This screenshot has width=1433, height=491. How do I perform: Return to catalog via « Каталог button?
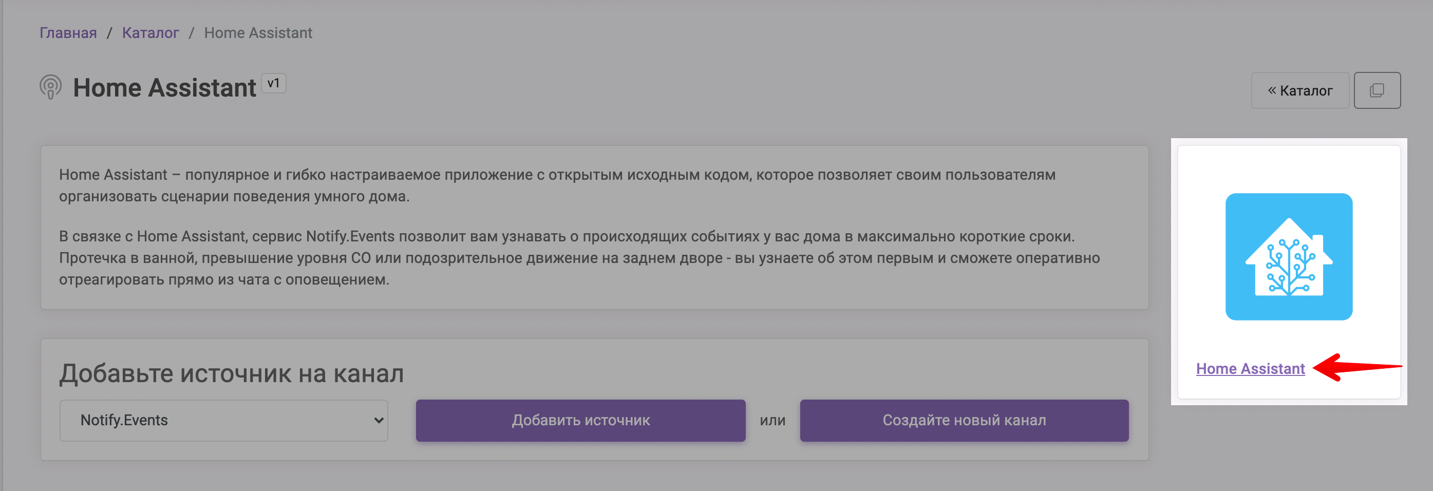click(x=1300, y=90)
